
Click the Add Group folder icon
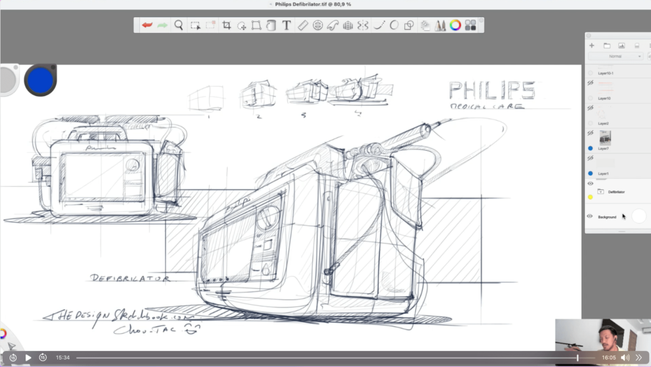tap(607, 45)
